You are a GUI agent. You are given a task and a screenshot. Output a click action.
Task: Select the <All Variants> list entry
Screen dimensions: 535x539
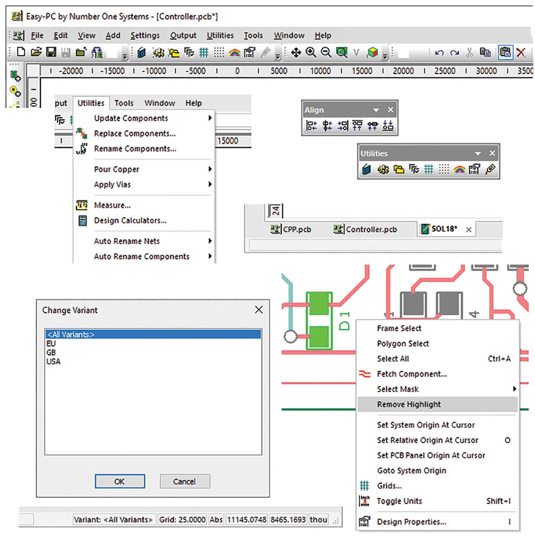[x=153, y=334]
